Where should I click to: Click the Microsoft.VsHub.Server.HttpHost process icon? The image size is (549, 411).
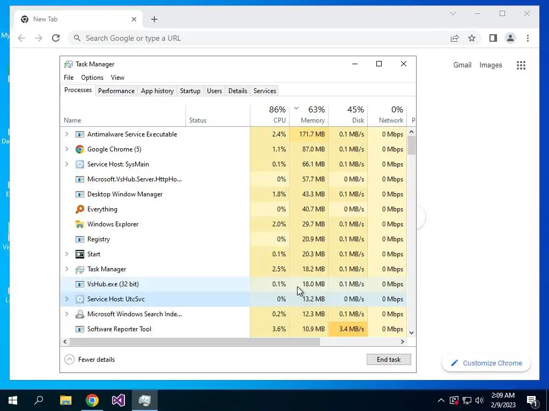[x=80, y=179]
